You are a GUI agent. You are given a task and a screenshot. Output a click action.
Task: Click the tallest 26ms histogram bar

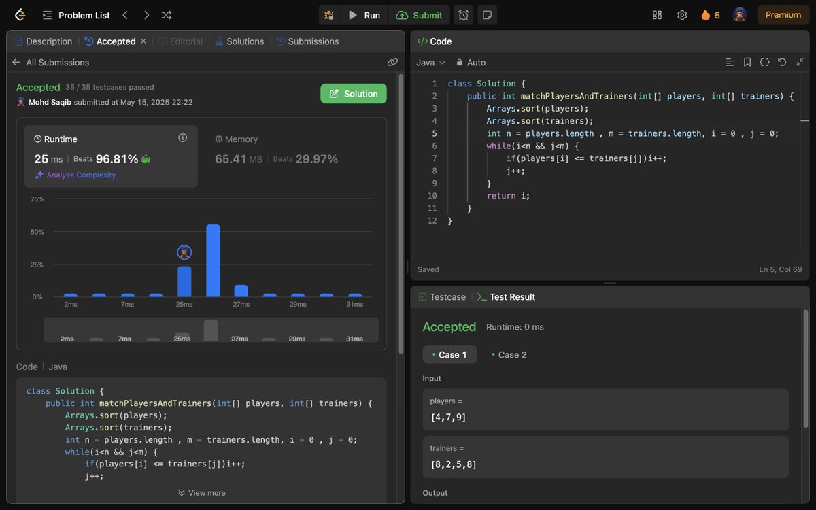point(213,260)
